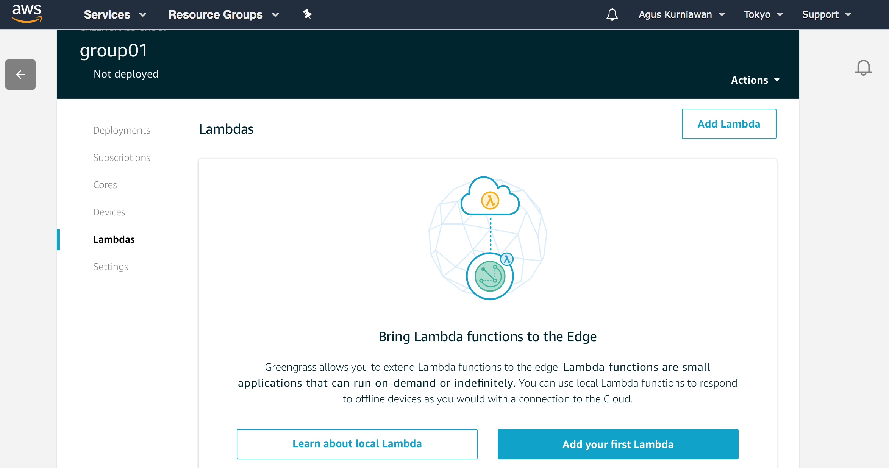Go to the Deployments section
The height and width of the screenshot is (468, 889).
point(122,130)
